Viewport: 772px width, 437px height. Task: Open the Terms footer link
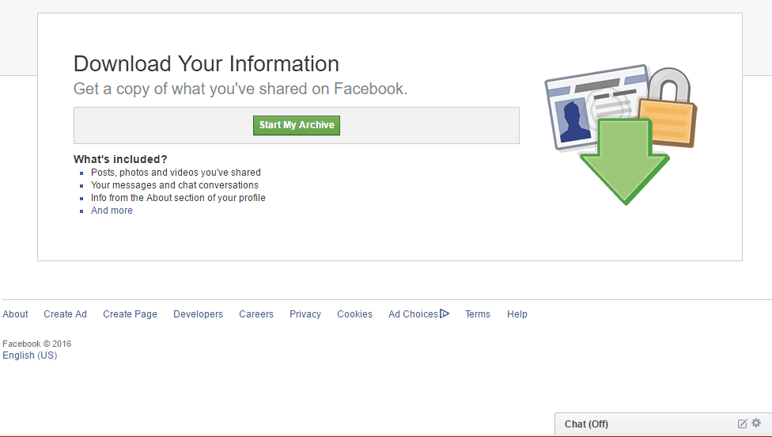(x=478, y=314)
